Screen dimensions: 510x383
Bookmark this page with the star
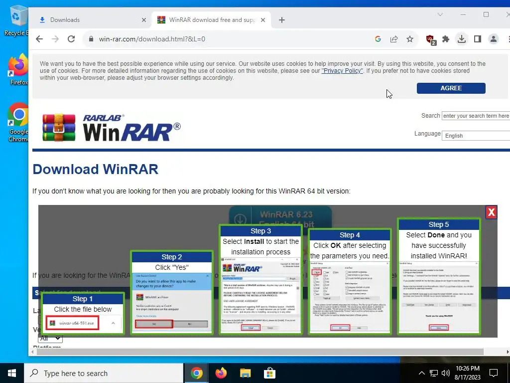[410, 39]
